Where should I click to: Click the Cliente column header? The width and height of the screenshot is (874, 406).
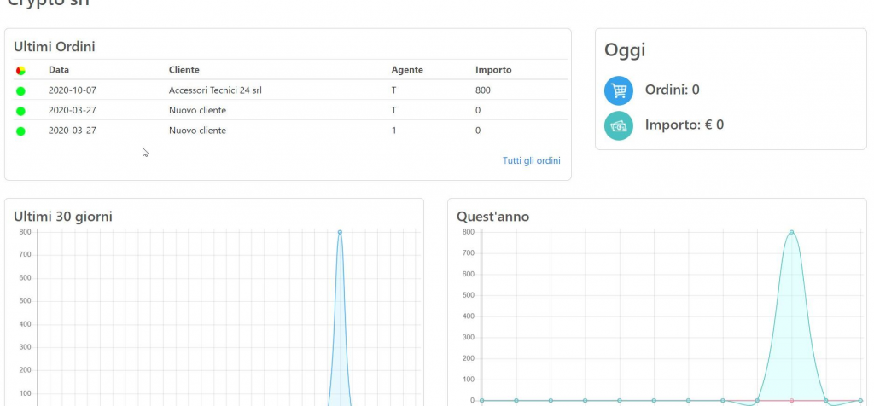point(184,70)
